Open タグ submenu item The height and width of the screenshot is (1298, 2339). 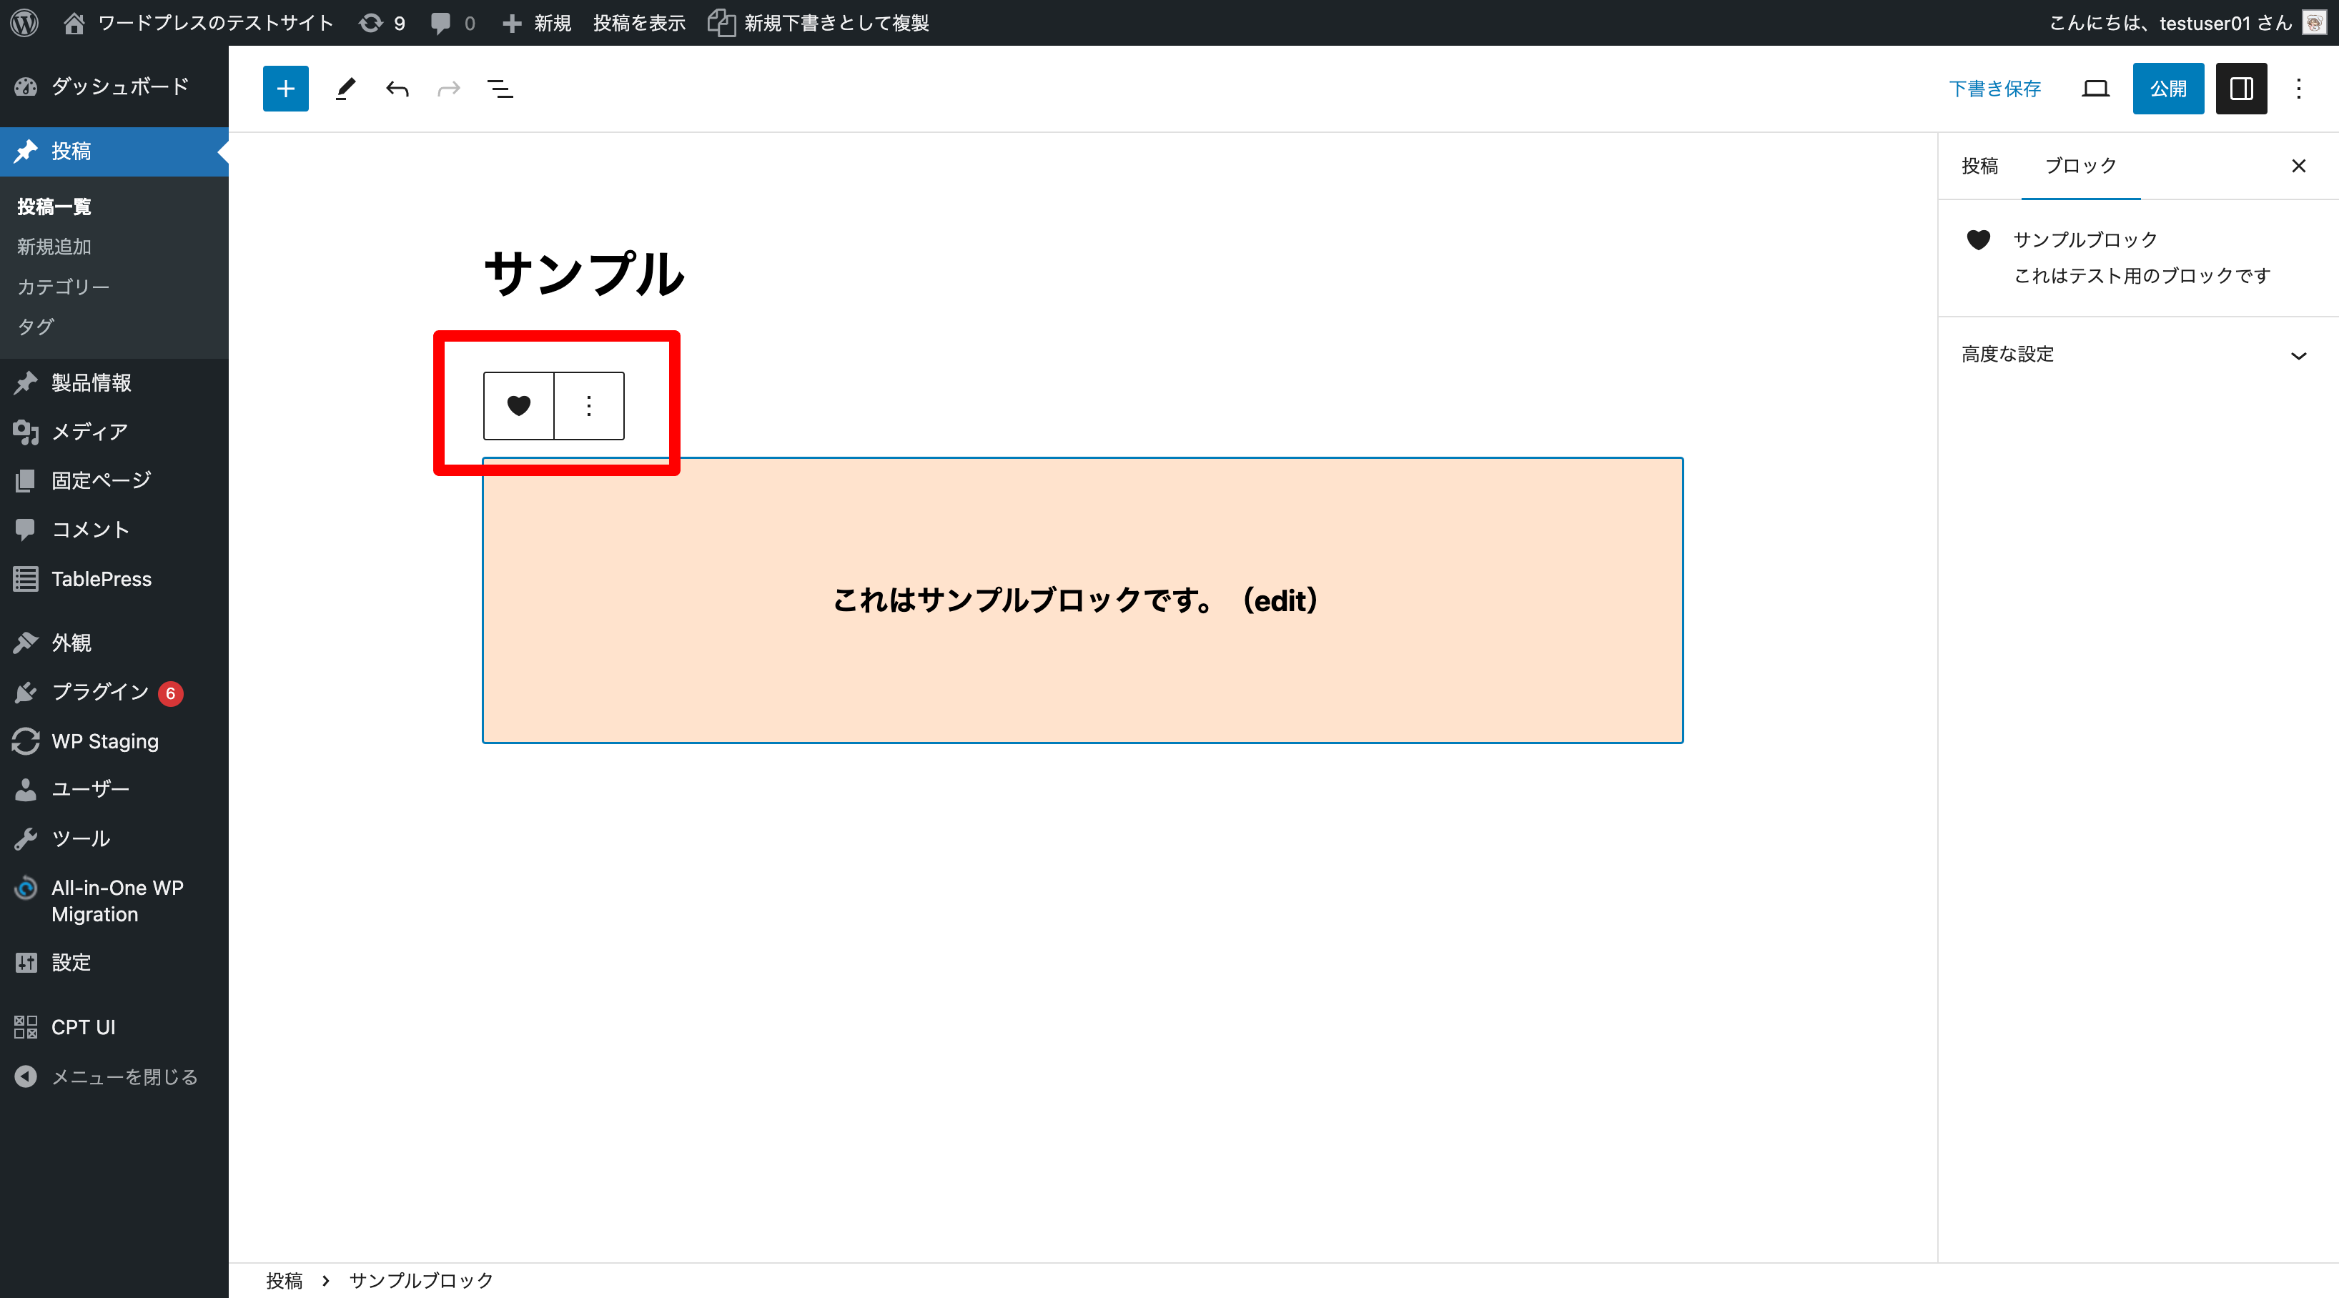(36, 327)
